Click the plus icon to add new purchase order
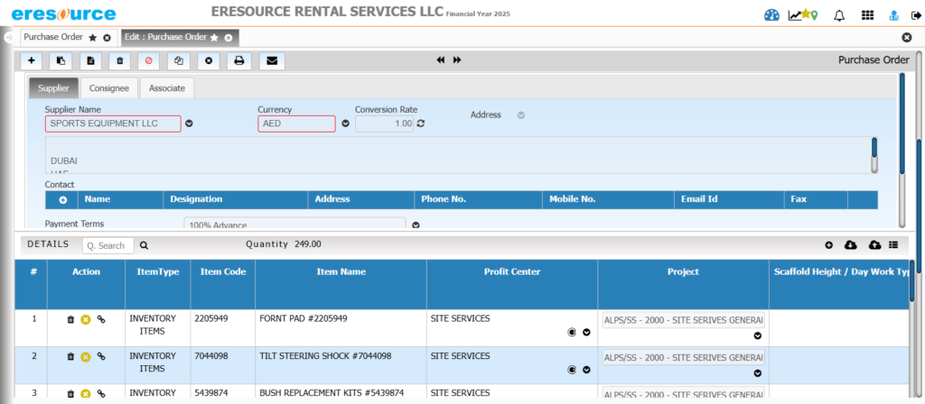The image size is (925, 404). click(33, 60)
